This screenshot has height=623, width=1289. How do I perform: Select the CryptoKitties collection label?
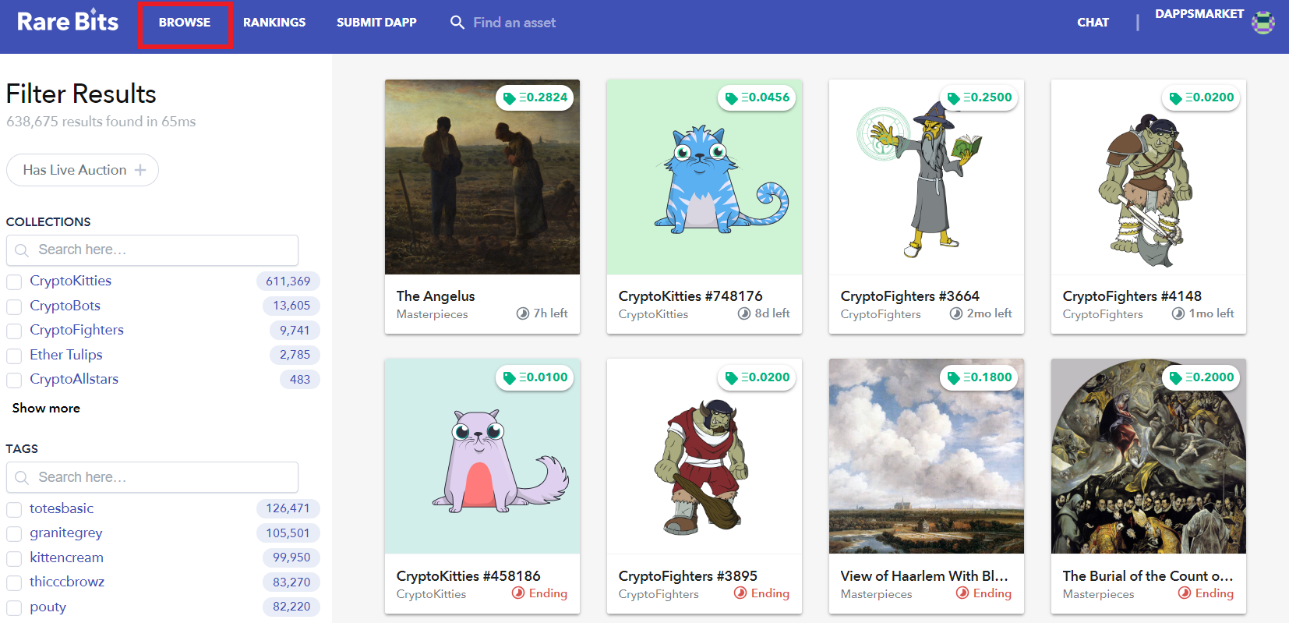click(70, 281)
